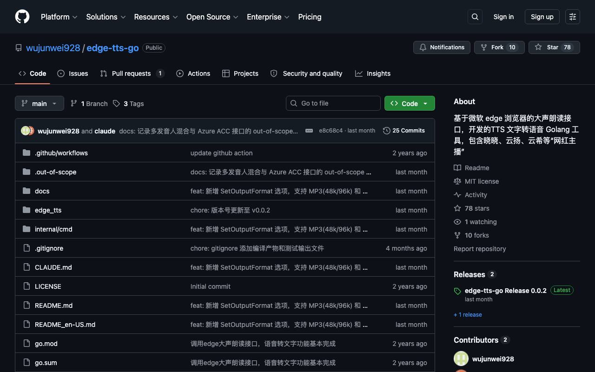
Task: Open the claude co-author link
Action: coord(105,131)
